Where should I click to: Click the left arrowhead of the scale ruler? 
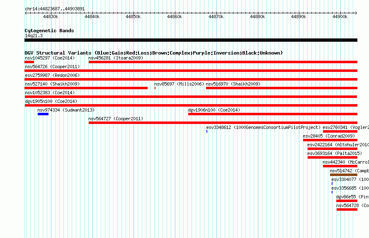(26, 13)
